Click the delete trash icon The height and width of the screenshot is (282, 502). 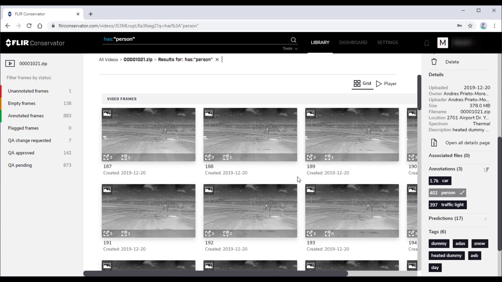tap(435, 62)
